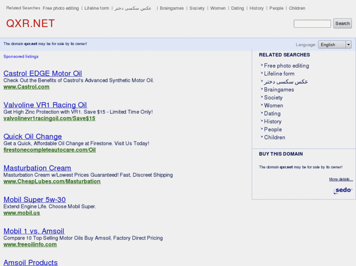Click the BUY THIS DOMAIN heading
This screenshot has width=356, height=266.
(x=281, y=154)
